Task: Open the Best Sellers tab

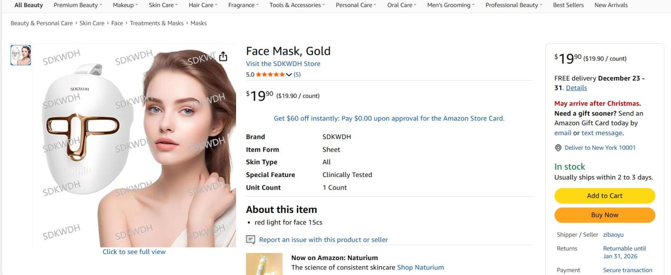Action: tap(568, 5)
